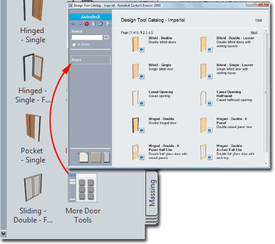Click info icon for Cased Opening Halfround
Screen dimensions: 275x244
click(210, 104)
